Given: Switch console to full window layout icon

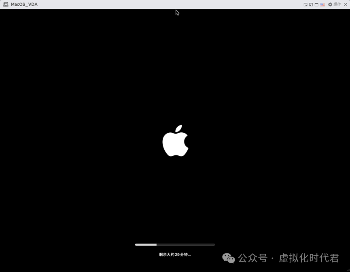Looking at the screenshot, I should pos(316,4).
